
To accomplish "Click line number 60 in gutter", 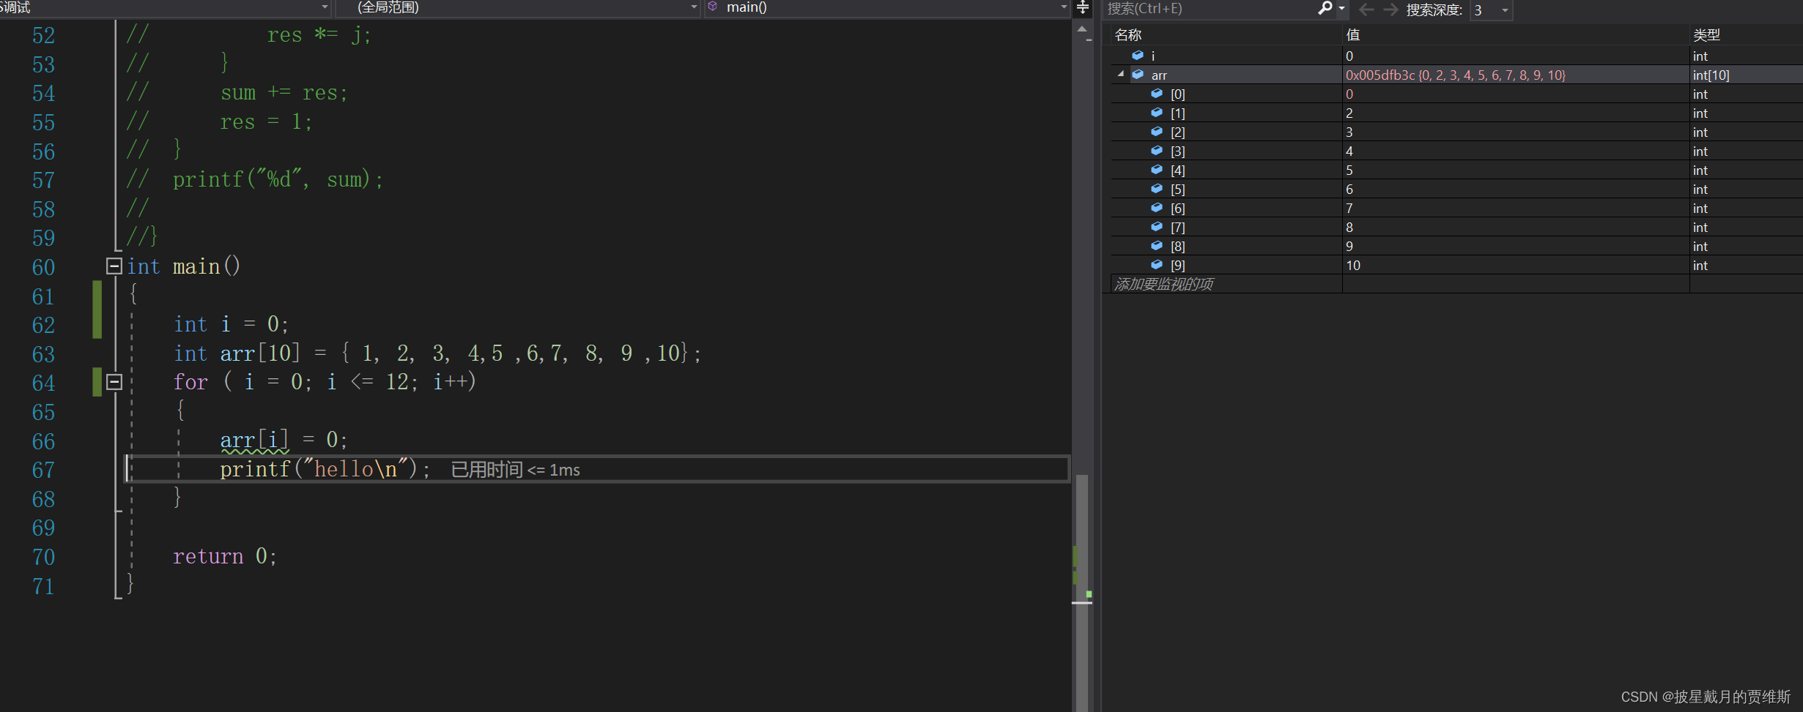I will pyautogui.click(x=43, y=267).
